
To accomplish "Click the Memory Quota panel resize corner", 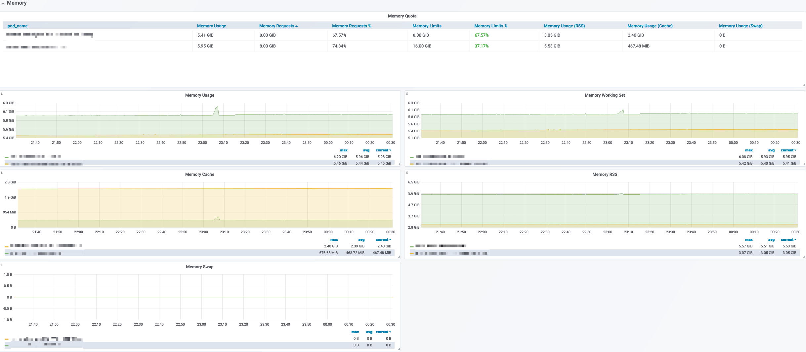I will point(804,85).
